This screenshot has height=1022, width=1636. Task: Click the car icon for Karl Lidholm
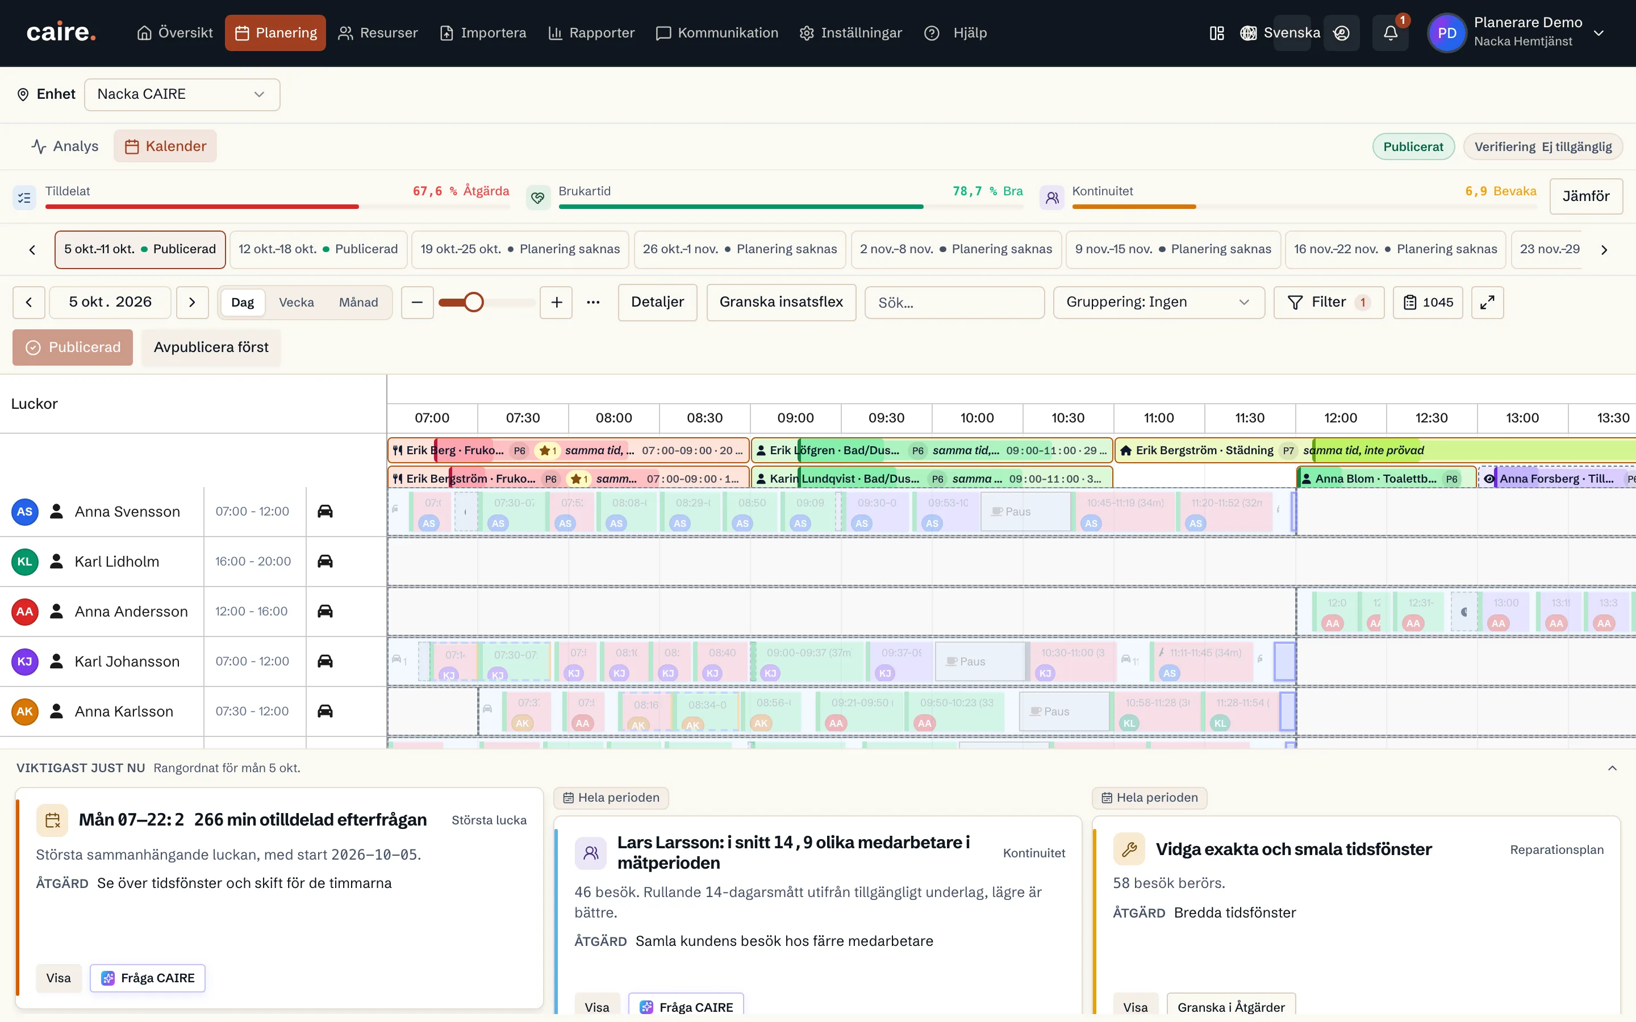pos(325,561)
